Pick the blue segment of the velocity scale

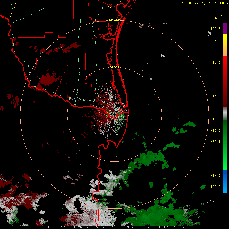(x=225, y=181)
